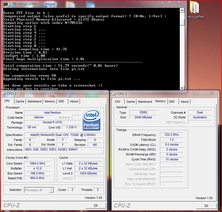The image size is (222, 212).
Task: Click the DRAM Frequency value '332.5 MHz'
Action: click(172, 135)
